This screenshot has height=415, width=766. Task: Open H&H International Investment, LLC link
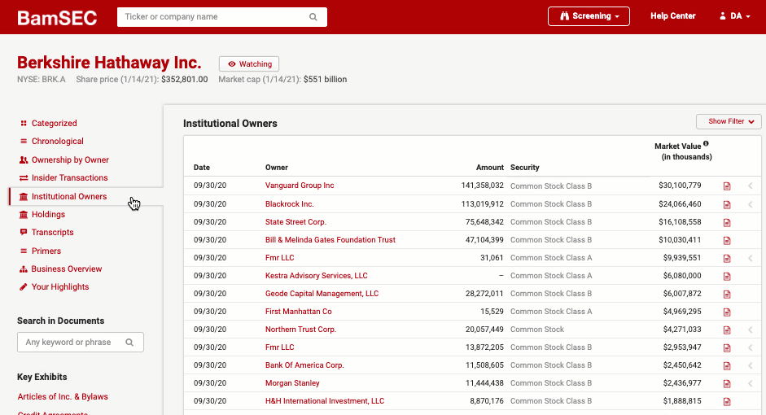click(325, 401)
